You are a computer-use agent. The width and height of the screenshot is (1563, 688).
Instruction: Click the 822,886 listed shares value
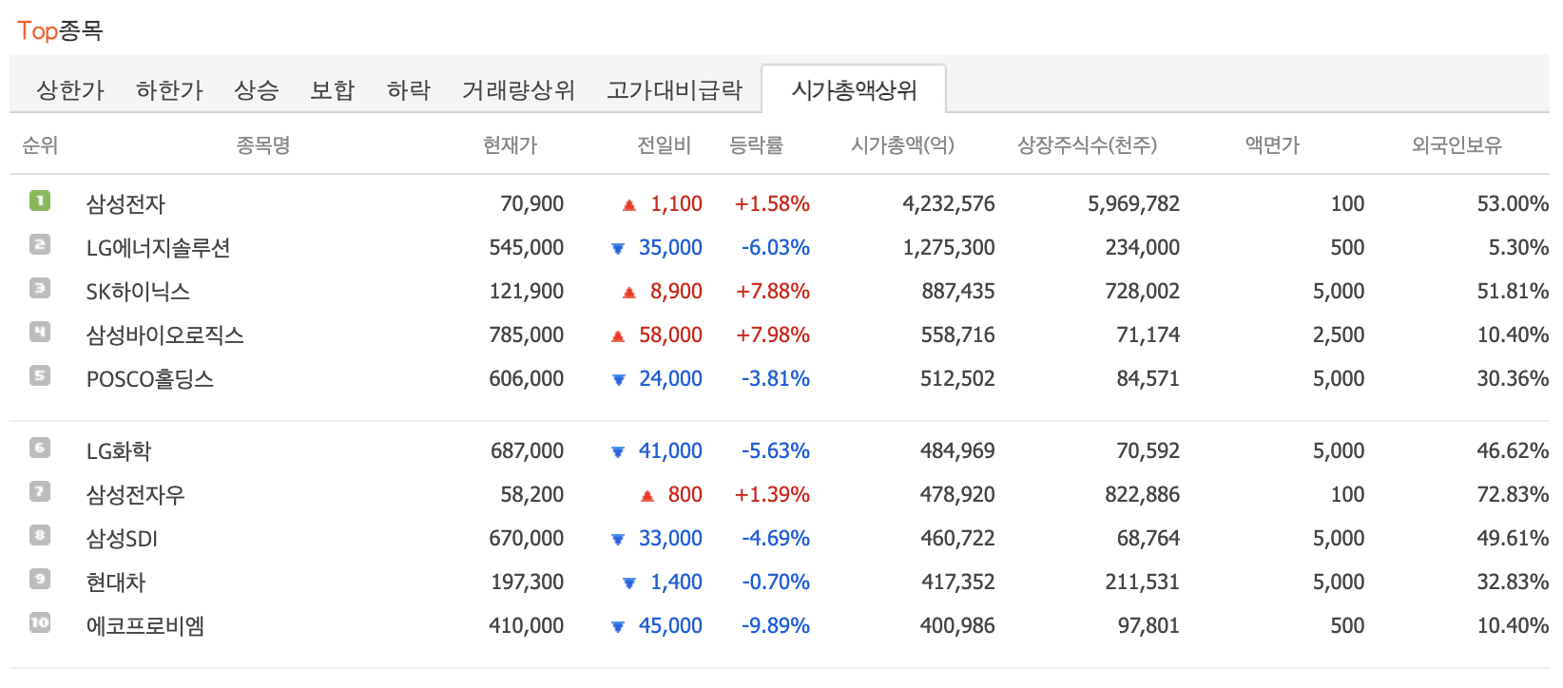point(1143,495)
